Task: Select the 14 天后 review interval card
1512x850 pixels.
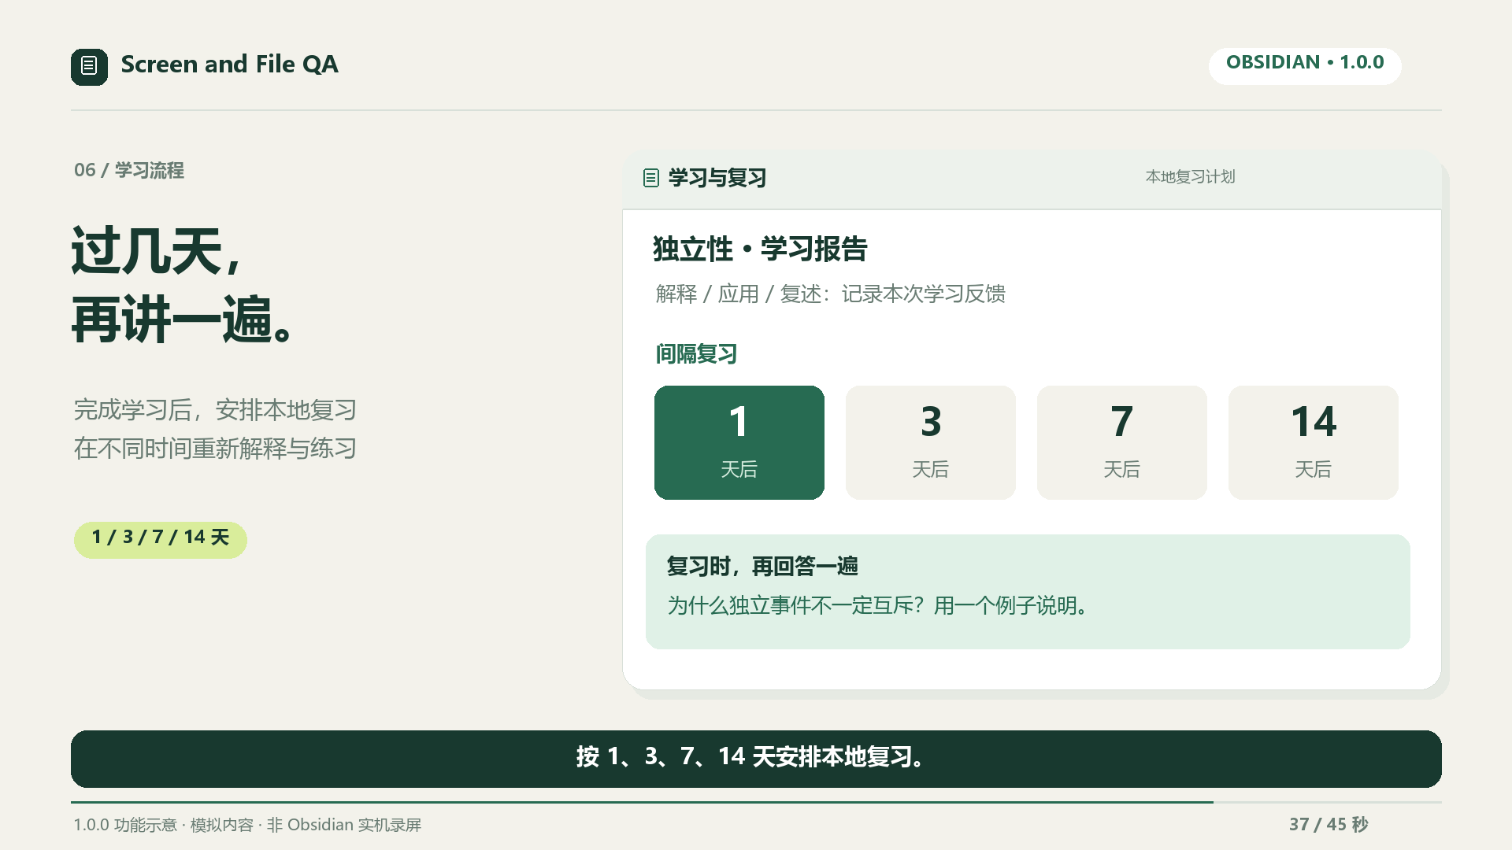Action: 1313,442
